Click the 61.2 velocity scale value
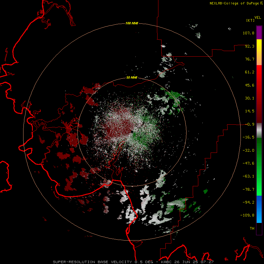The width and height of the screenshot is (264, 264). pyautogui.click(x=250, y=72)
